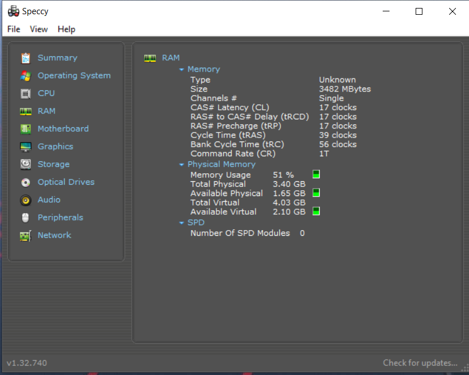Image resolution: width=469 pixels, height=375 pixels.
Task: Click the Physical Memory section heading
Action: [x=221, y=164]
